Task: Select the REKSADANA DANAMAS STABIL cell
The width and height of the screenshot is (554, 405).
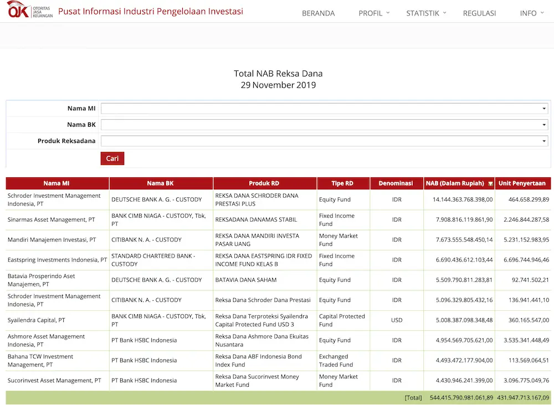Action: (x=256, y=219)
